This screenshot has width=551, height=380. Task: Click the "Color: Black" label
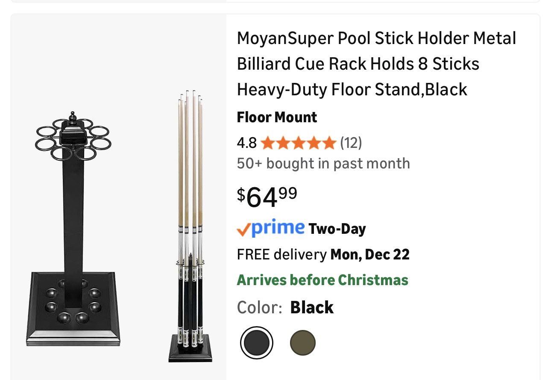tap(285, 307)
